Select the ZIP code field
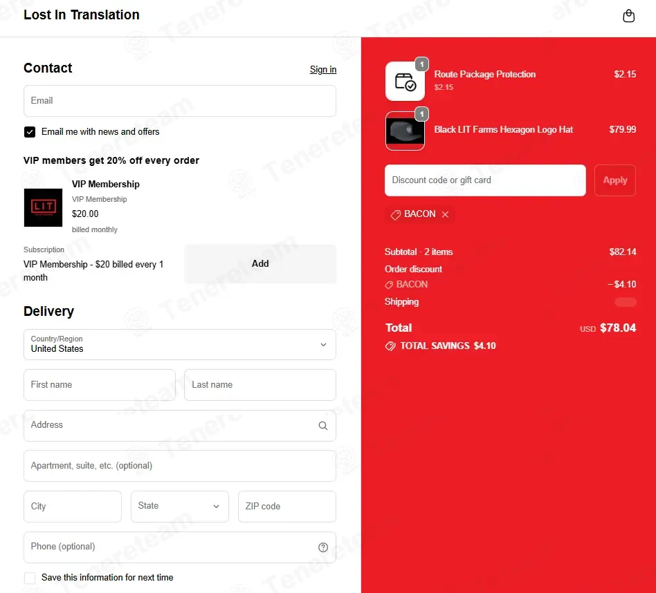This screenshot has height=593, width=656. point(287,506)
